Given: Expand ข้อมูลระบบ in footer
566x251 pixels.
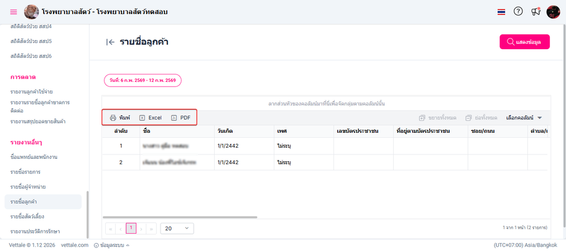Looking at the screenshot, I should [111, 245].
